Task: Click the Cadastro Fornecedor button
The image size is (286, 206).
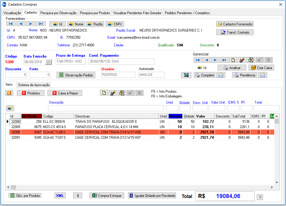Action: (235, 24)
